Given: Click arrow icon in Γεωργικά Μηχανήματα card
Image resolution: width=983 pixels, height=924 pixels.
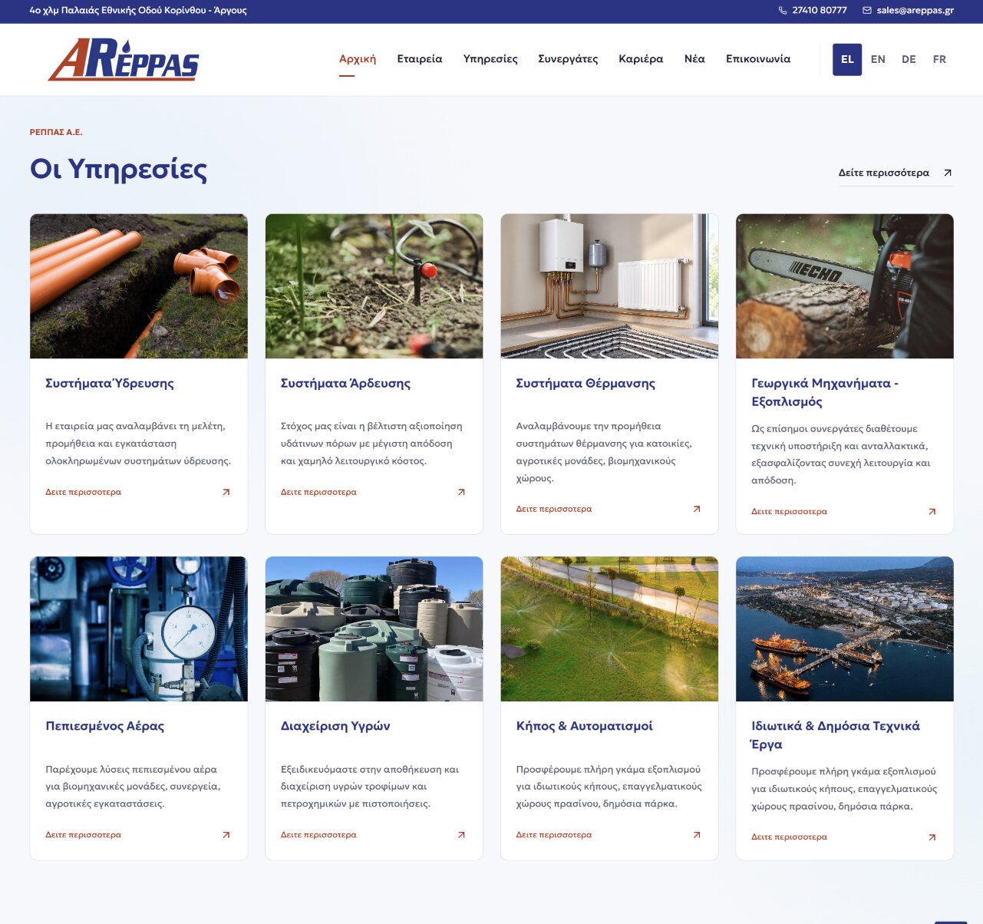Looking at the screenshot, I should tap(932, 511).
